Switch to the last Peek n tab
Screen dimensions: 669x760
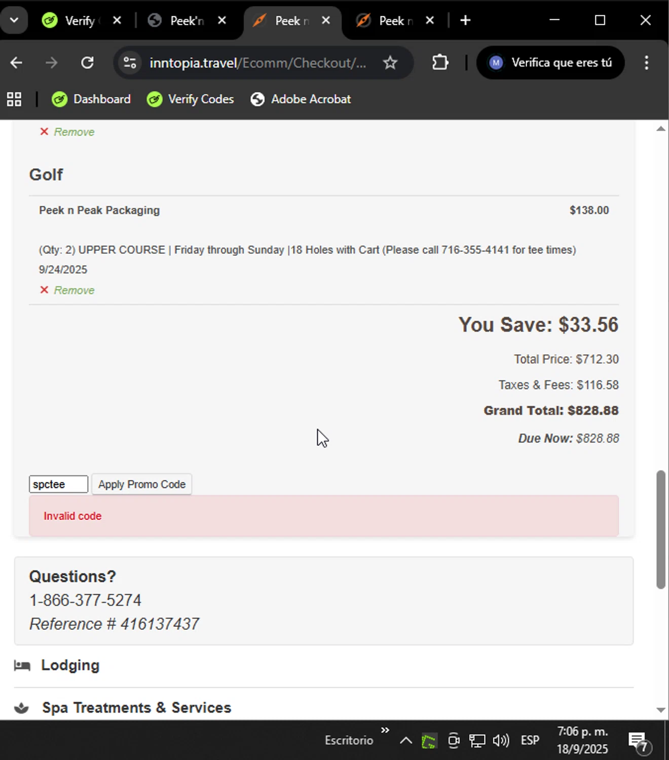coord(386,21)
